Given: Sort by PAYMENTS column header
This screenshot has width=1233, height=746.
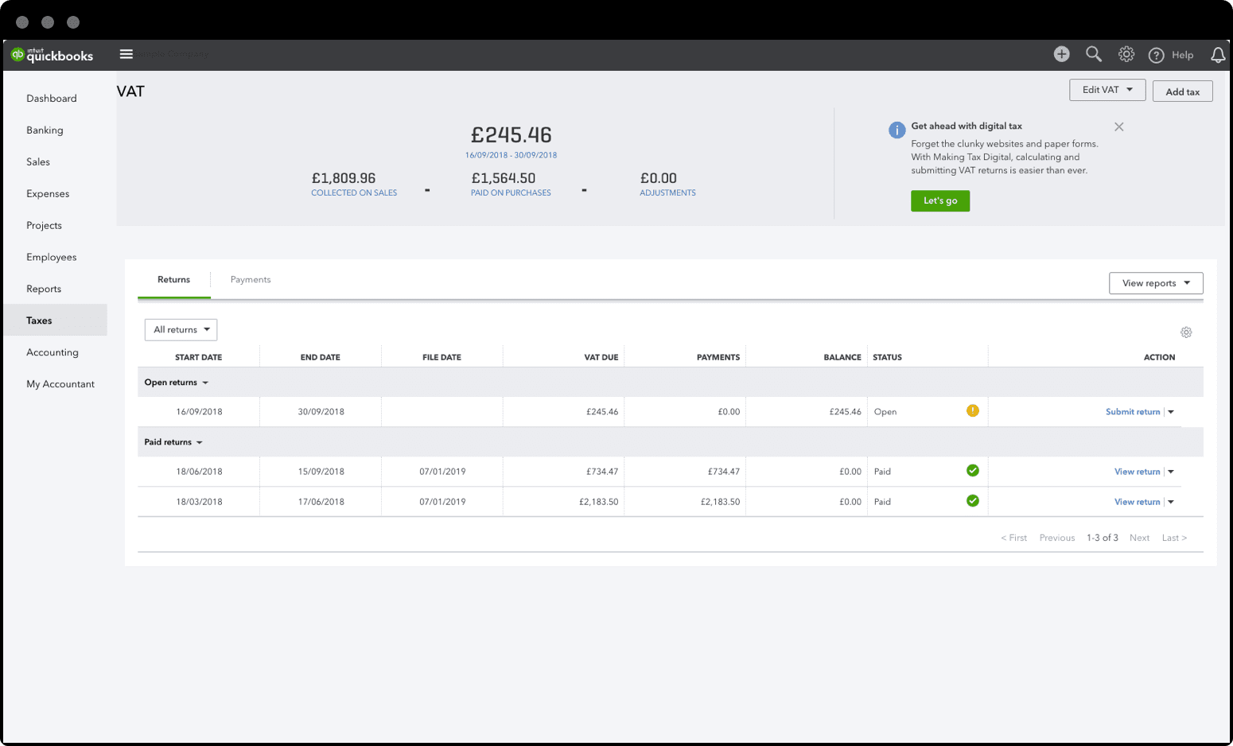Looking at the screenshot, I should pos(718,357).
